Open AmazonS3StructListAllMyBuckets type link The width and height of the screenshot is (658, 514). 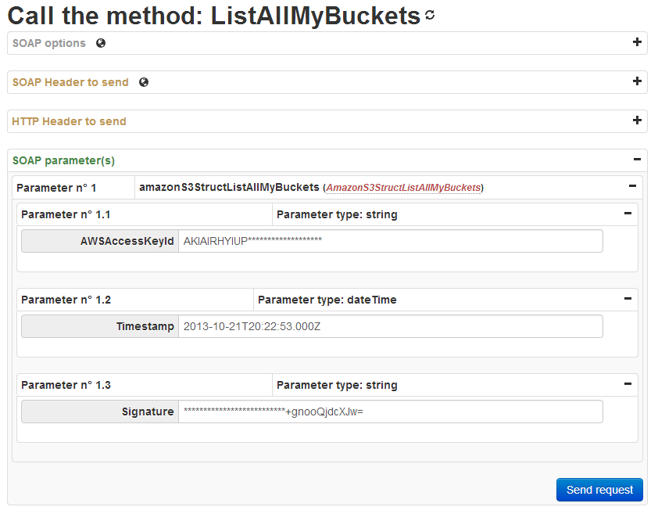[403, 188]
